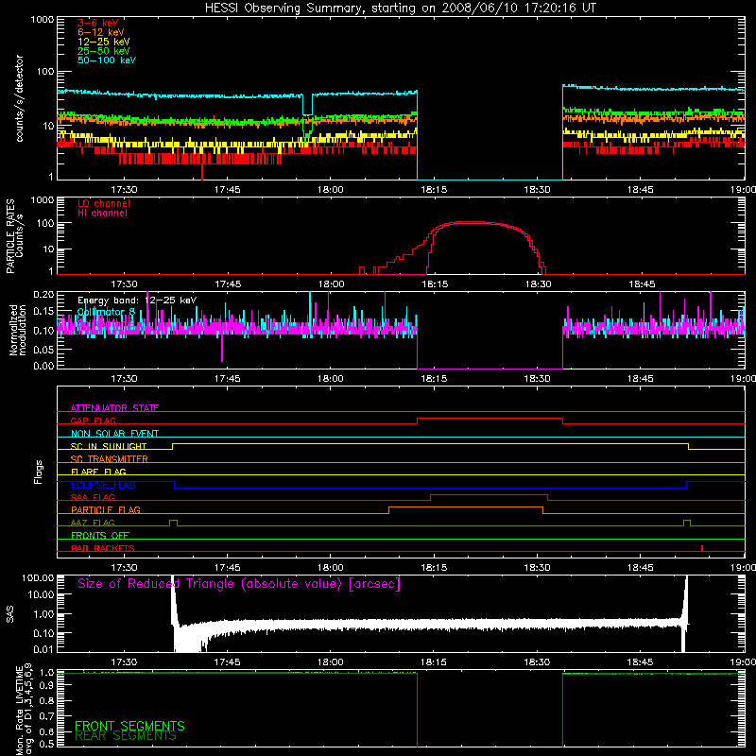Screen dimensions: 756x756
Task: Click the PARTICLE RATES axis title
Action: 14,236
